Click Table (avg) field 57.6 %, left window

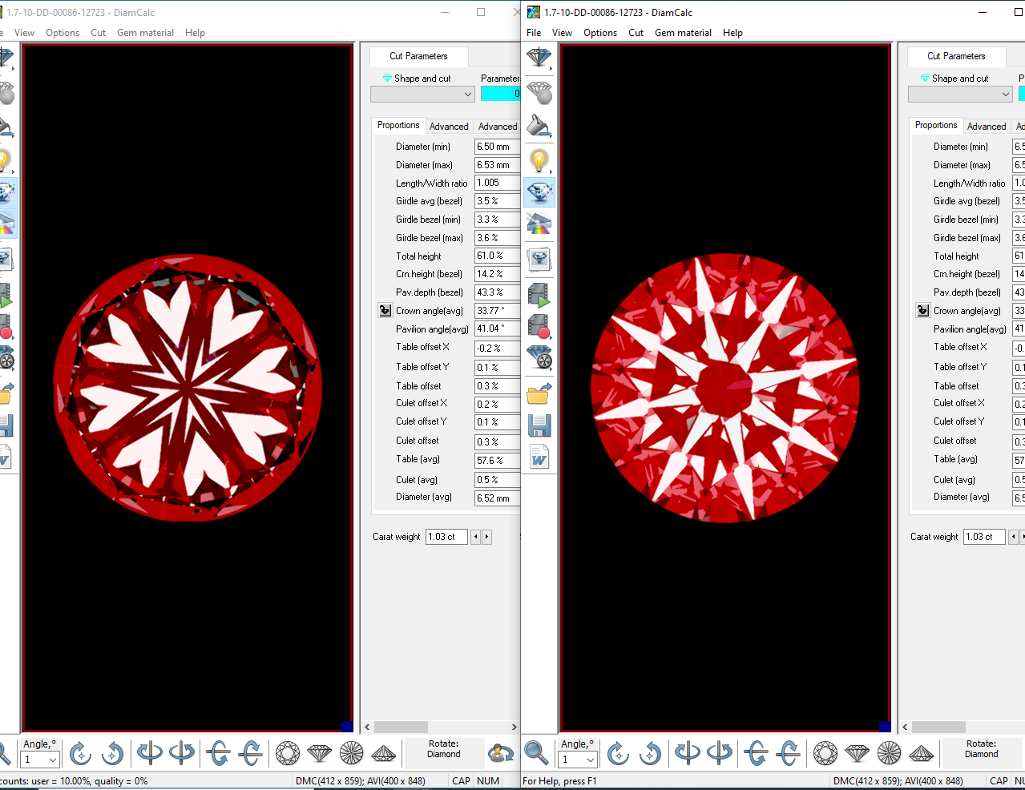click(497, 461)
